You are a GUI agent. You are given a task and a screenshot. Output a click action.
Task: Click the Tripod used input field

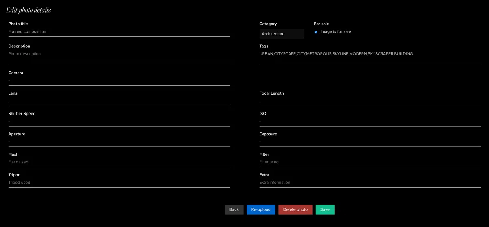pyautogui.click(x=119, y=183)
